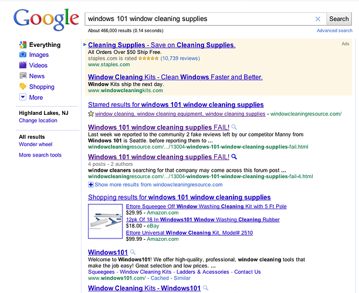The height and width of the screenshot is (293, 359).
Task: Click the Images camera icon
Action: pyautogui.click(x=23, y=54)
